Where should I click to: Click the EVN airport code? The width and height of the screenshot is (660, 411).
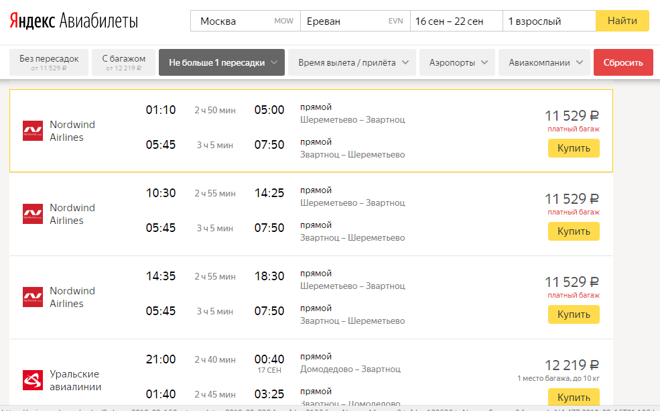pos(395,21)
